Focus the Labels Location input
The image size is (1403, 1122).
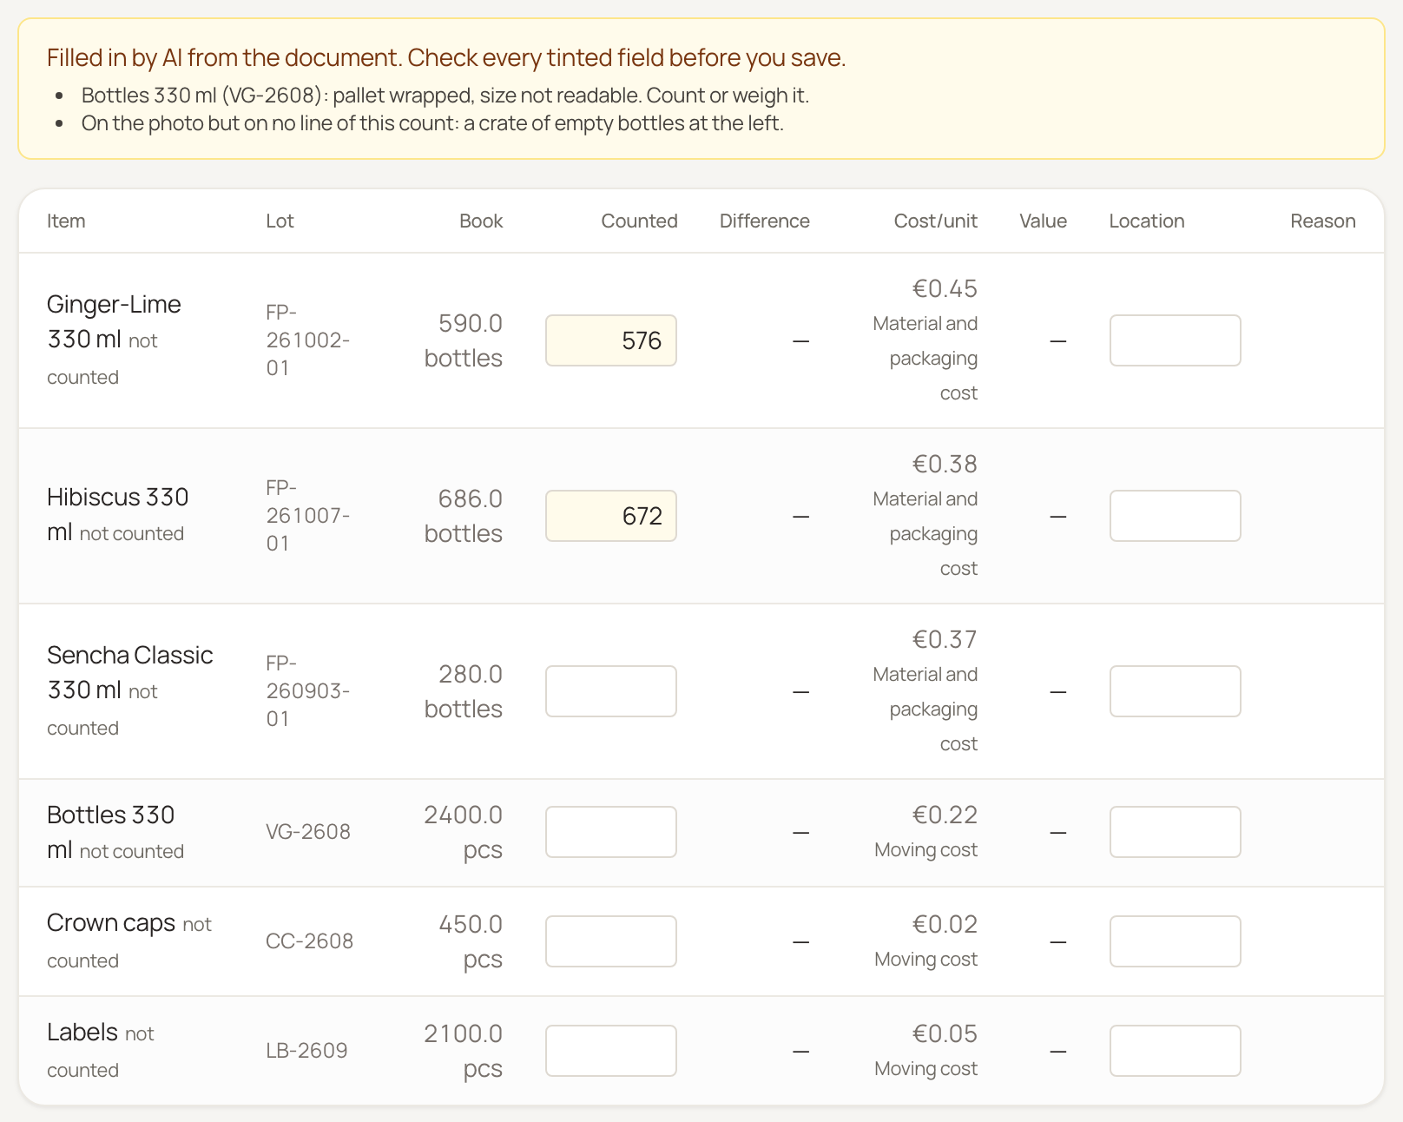click(1176, 1051)
